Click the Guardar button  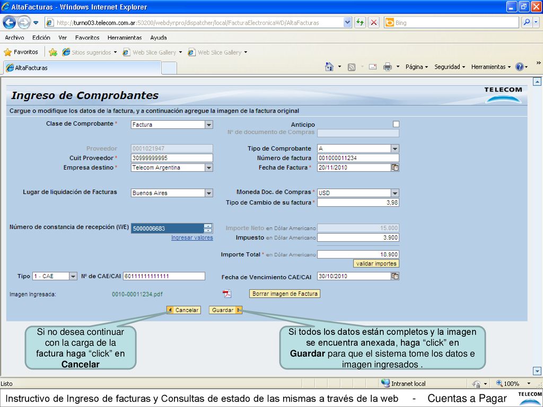pos(225,310)
